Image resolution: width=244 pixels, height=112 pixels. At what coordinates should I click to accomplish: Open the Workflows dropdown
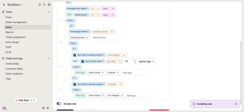click(15, 5)
